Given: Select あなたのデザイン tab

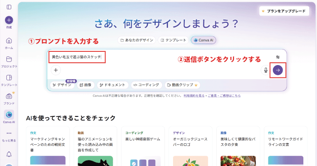Looking at the screenshot, I should (137, 40).
